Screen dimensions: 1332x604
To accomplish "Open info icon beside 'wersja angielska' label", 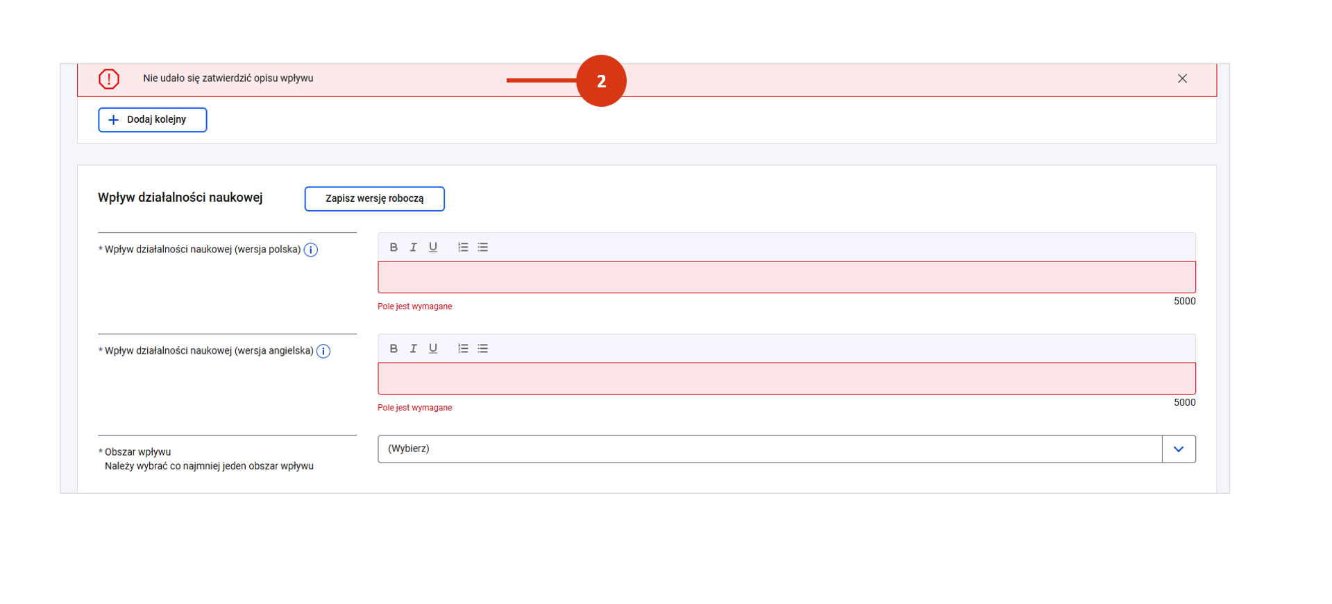I will (323, 352).
